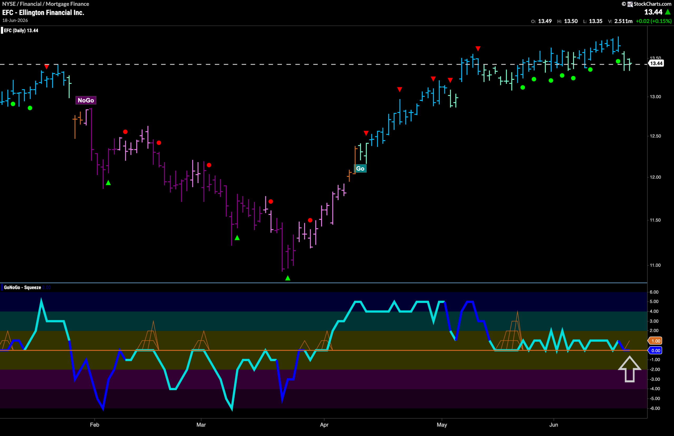This screenshot has height=436, width=674.
Task: Click the volume value 'V: 2.511m'
Action: tap(620, 21)
